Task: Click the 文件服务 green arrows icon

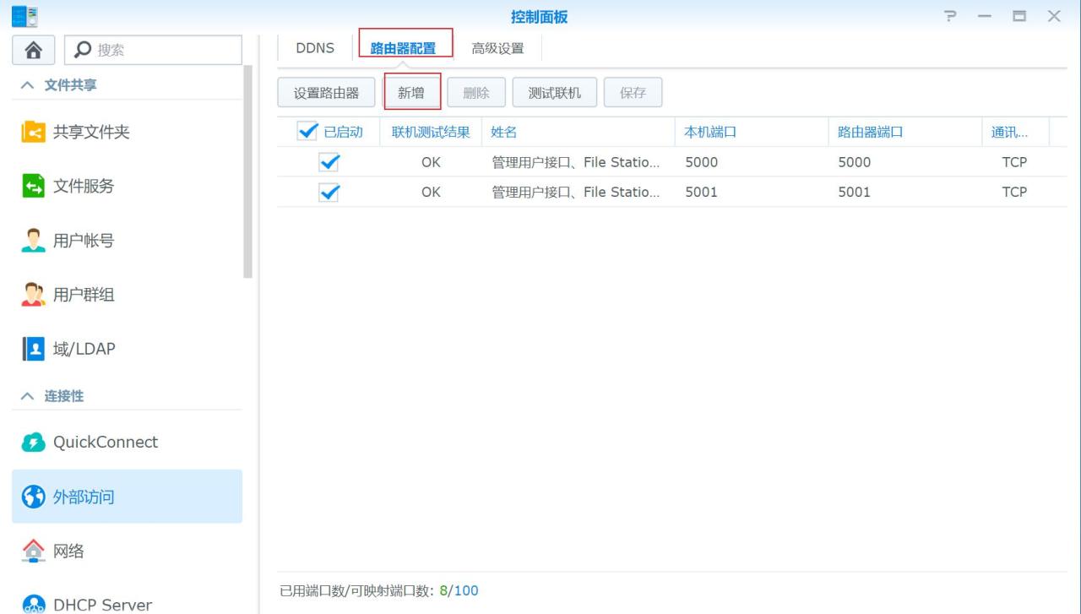Action: pos(33,187)
